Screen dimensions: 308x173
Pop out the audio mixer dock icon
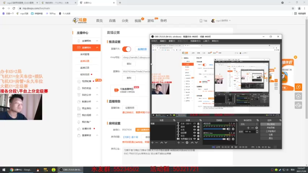pyautogui.click(x=236, y=120)
